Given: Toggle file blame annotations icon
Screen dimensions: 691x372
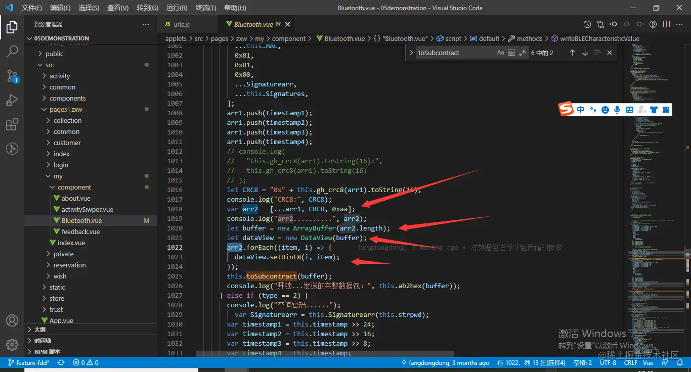Looking at the screenshot, I should point(653,24).
